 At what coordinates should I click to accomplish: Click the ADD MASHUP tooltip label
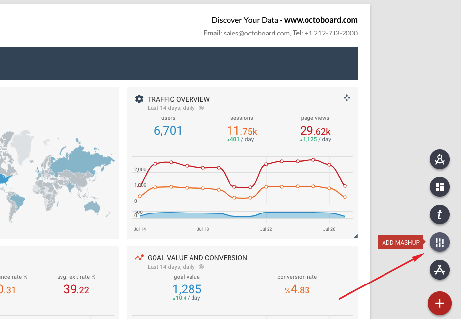point(400,243)
